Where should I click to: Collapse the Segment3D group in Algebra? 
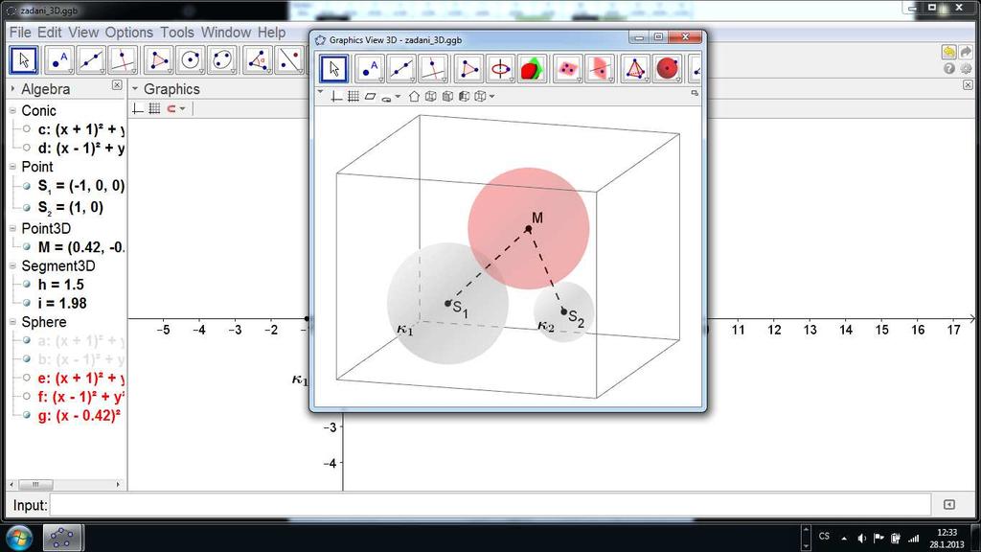[x=12, y=266]
